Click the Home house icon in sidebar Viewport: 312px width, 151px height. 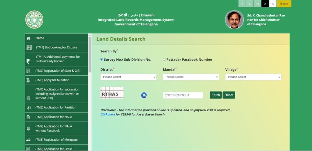tap(28, 38)
